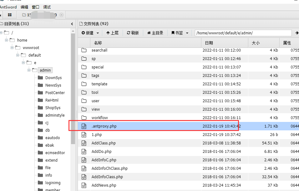
Task: Open the 调试 menu
Action: coord(47,7)
